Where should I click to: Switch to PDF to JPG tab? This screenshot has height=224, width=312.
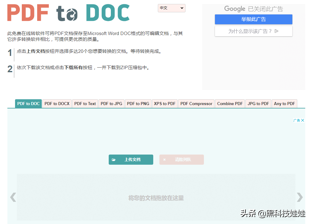(x=111, y=104)
